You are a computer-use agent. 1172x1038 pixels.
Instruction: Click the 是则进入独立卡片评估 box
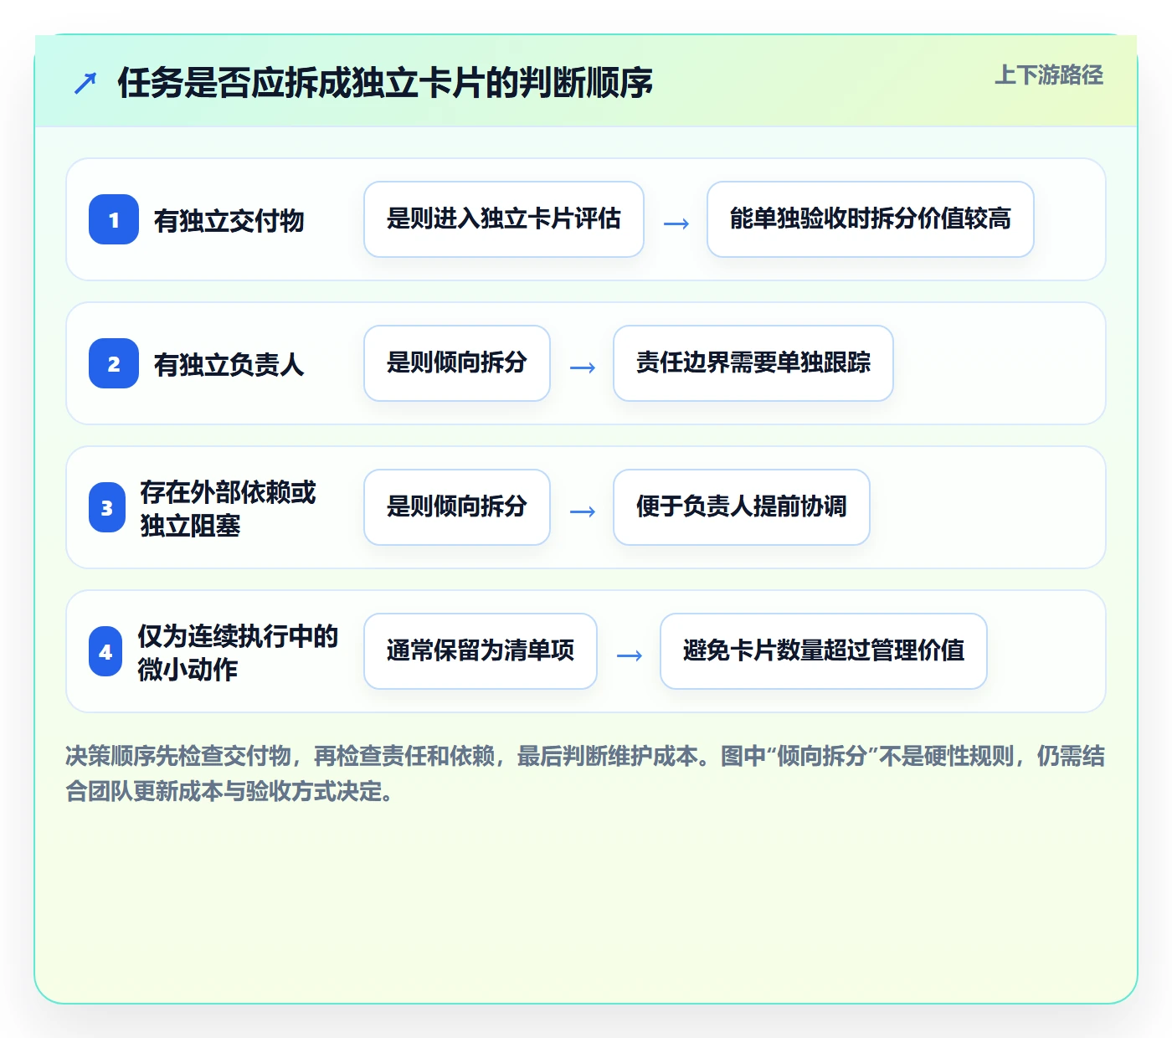tap(504, 219)
